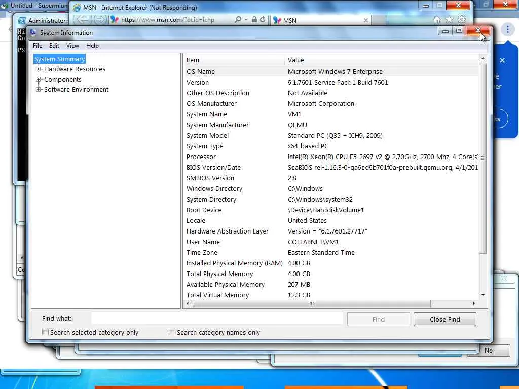Image resolution: width=519 pixels, height=389 pixels.
Task: Click horizontal scrollbar right arrow
Action: [x=474, y=304]
